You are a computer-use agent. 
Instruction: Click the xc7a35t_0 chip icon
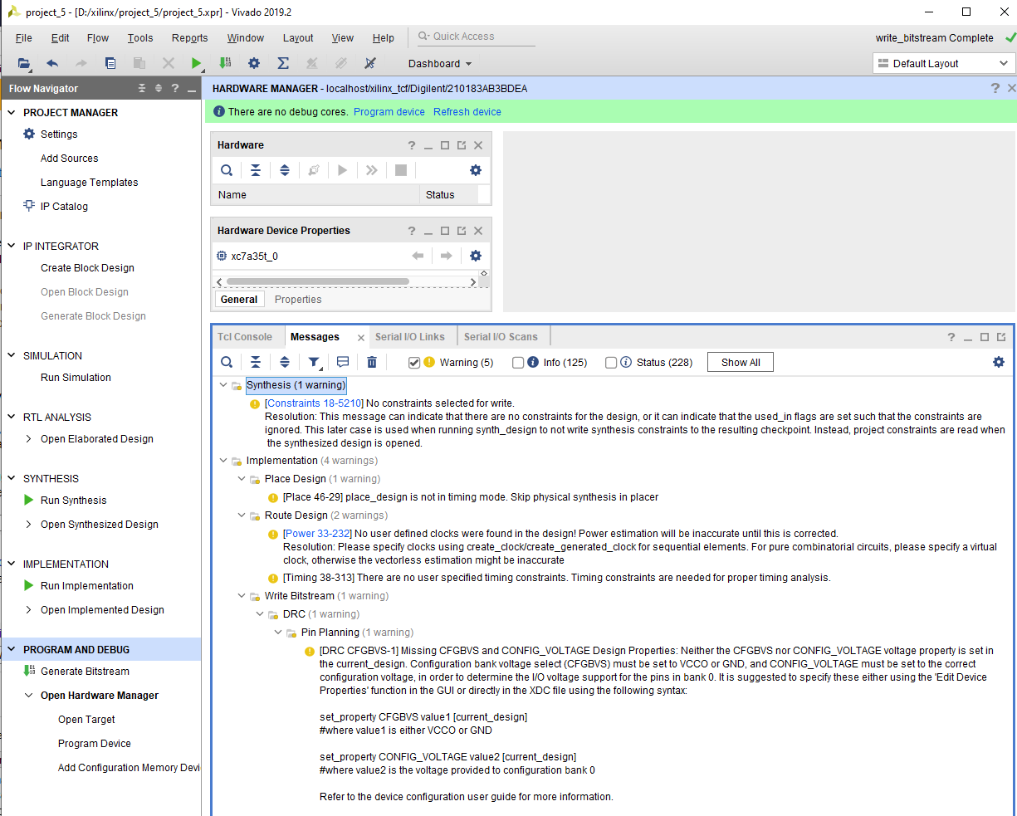click(222, 256)
